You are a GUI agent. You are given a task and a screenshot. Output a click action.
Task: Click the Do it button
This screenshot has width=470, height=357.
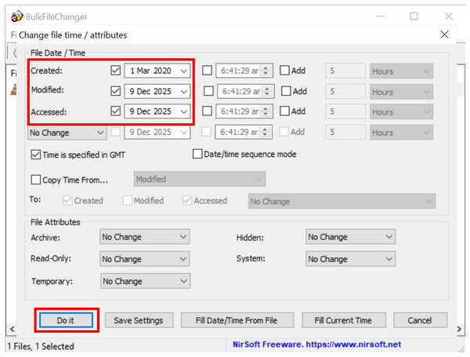pyautogui.click(x=66, y=320)
